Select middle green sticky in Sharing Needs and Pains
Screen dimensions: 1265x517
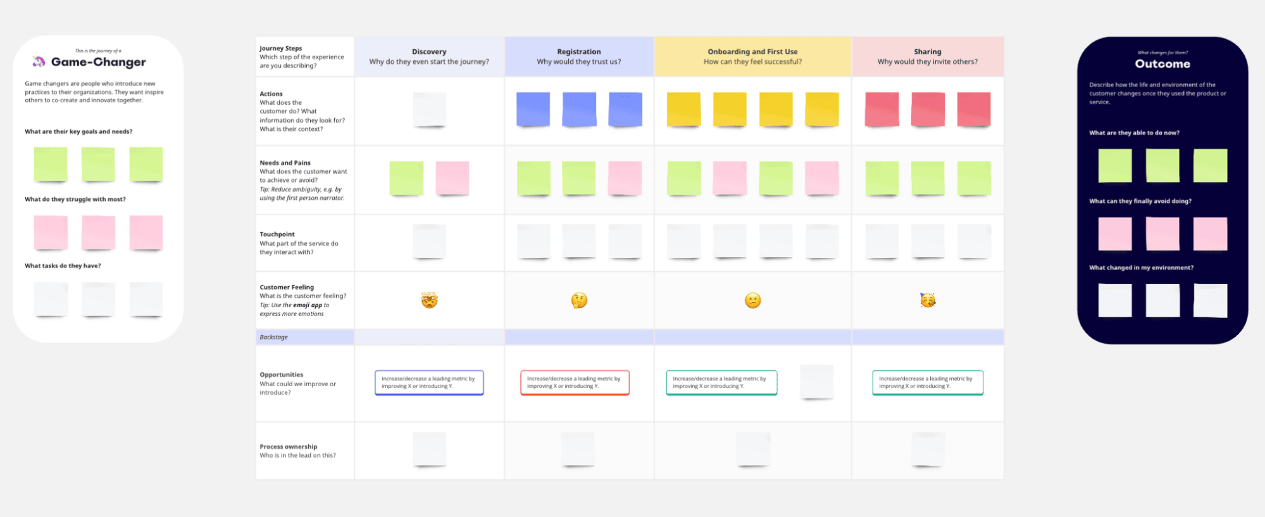[928, 178]
